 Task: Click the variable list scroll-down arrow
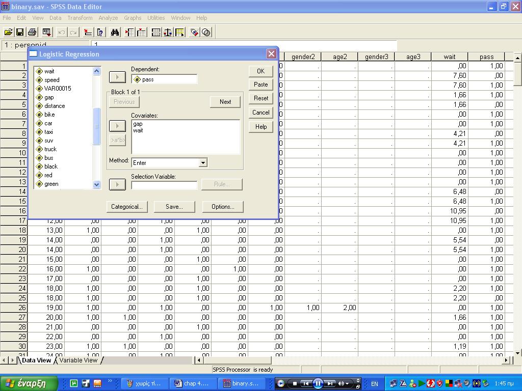tap(96, 184)
